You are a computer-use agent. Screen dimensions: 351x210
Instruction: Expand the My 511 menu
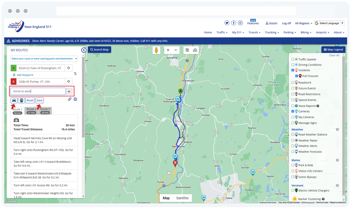pyautogui.click(x=238, y=32)
